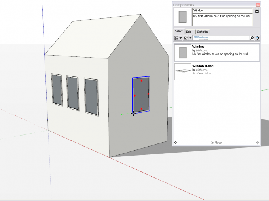Open the Details flyout arrow icon

[258, 38]
